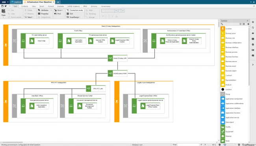Open the Attributes dropdown arrow
The height and width of the screenshot is (146, 256).
click(51, 10)
